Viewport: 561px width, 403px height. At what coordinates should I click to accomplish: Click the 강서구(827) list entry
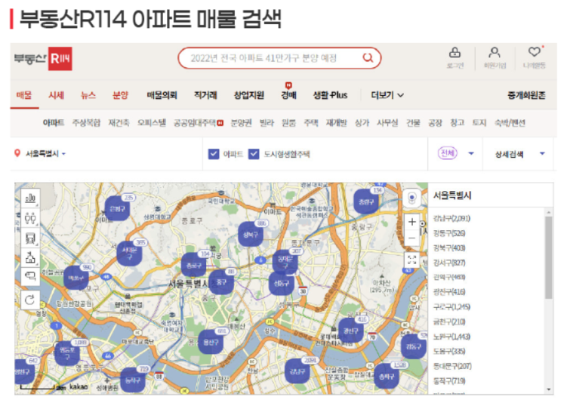(x=449, y=263)
